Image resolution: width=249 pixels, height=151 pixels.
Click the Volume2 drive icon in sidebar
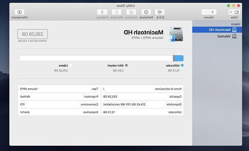234,36
